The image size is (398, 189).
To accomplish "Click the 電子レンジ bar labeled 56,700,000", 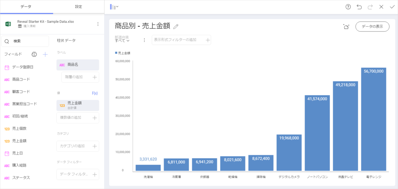I will 374,119.
